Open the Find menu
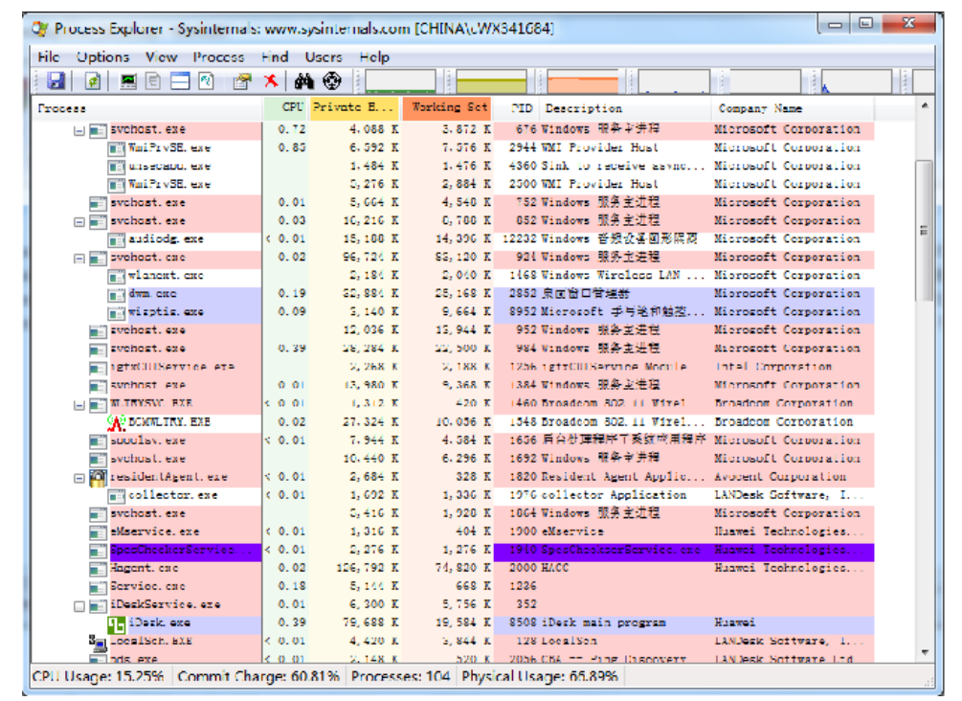Image resolution: width=962 pixels, height=701 pixels. (x=275, y=57)
